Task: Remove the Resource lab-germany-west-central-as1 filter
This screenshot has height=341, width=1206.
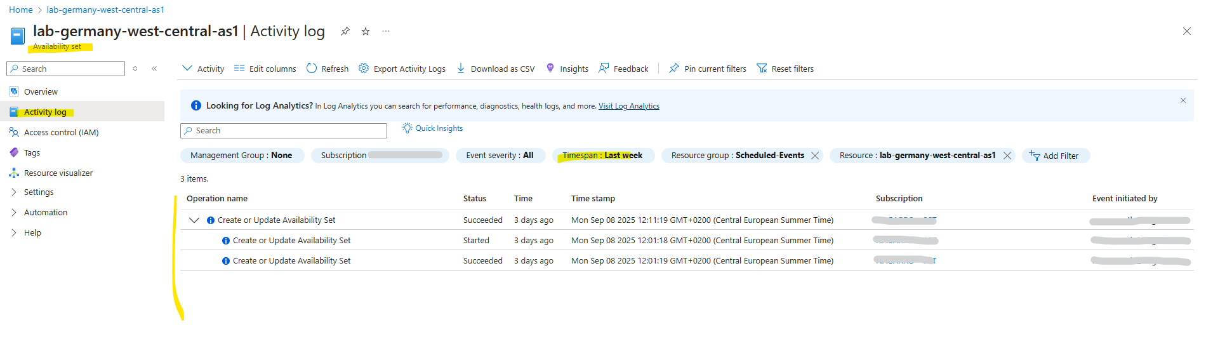Action: click(x=1007, y=156)
